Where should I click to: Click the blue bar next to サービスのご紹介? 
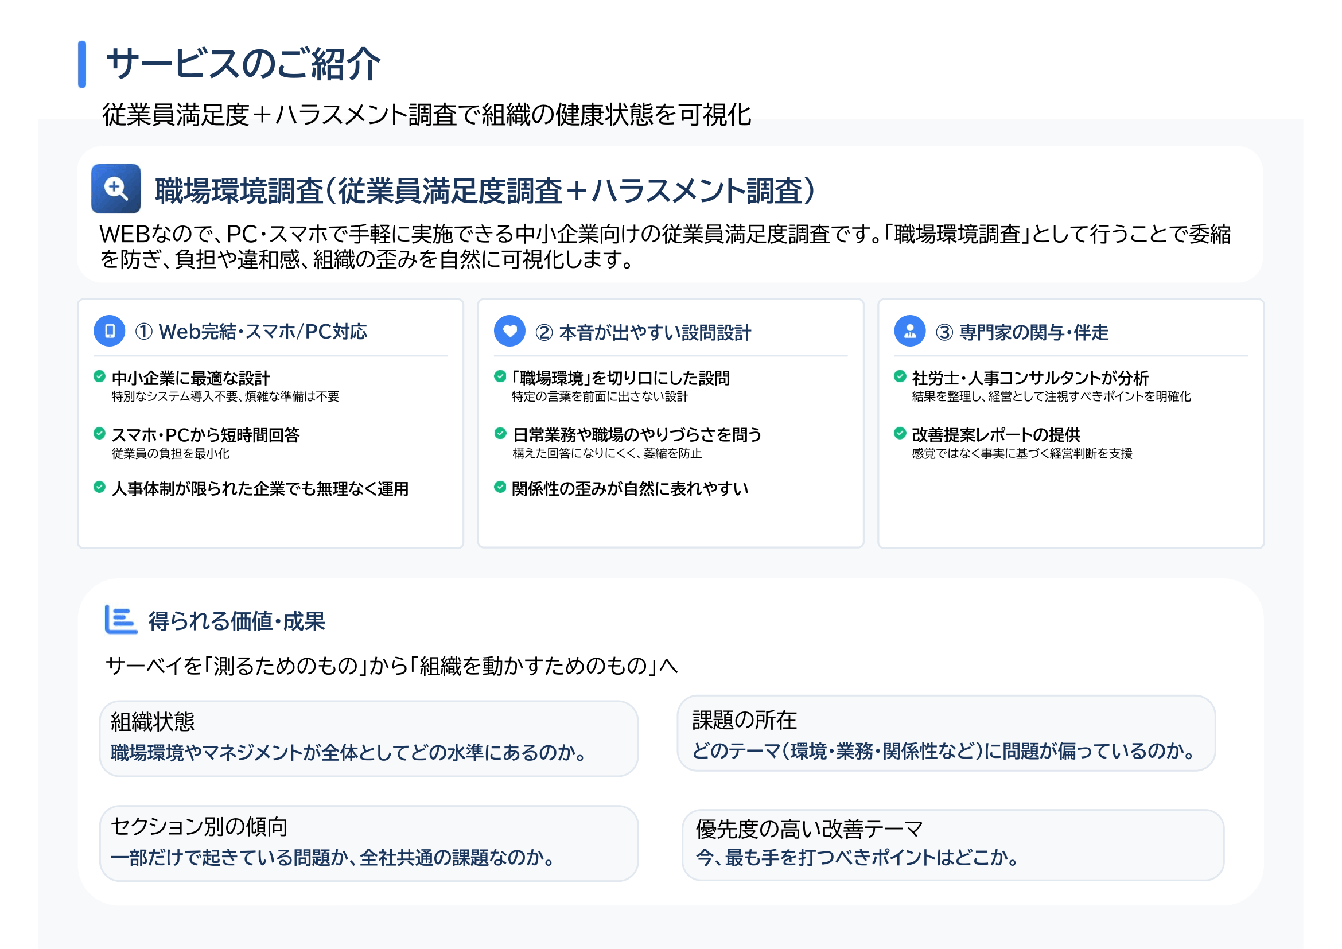[x=82, y=64]
